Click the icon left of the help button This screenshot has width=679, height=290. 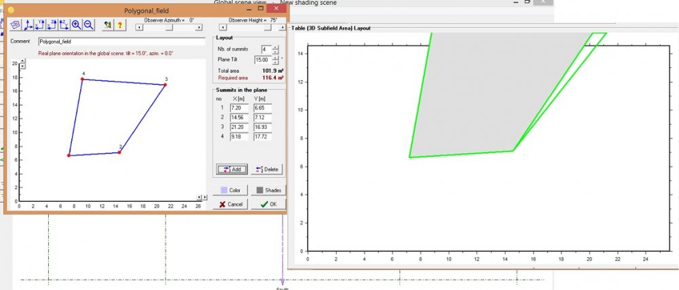(107, 24)
